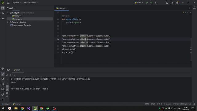Clear all Run console output
Screen dimensions: 197x111
click(x=7, y=97)
